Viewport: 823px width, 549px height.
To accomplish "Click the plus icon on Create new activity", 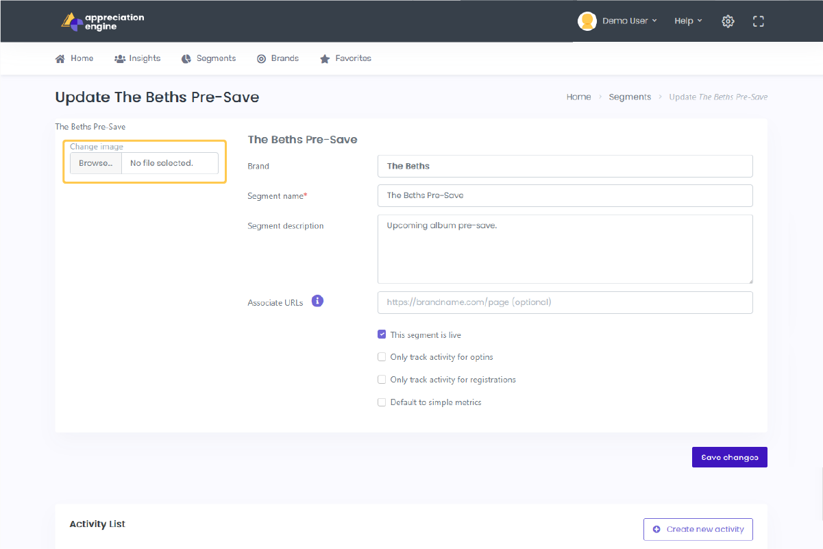I will [x=656, y=529].
